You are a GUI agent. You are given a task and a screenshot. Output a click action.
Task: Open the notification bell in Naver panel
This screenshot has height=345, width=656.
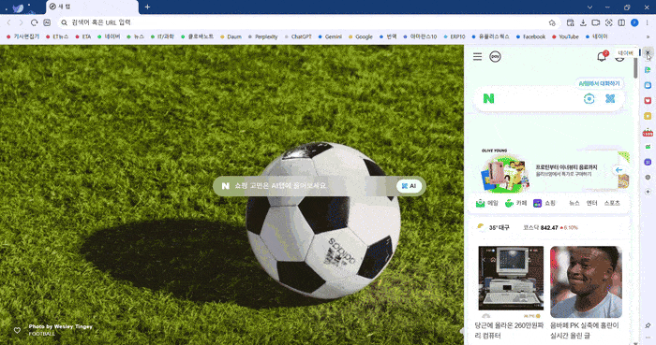pos(602,56)
